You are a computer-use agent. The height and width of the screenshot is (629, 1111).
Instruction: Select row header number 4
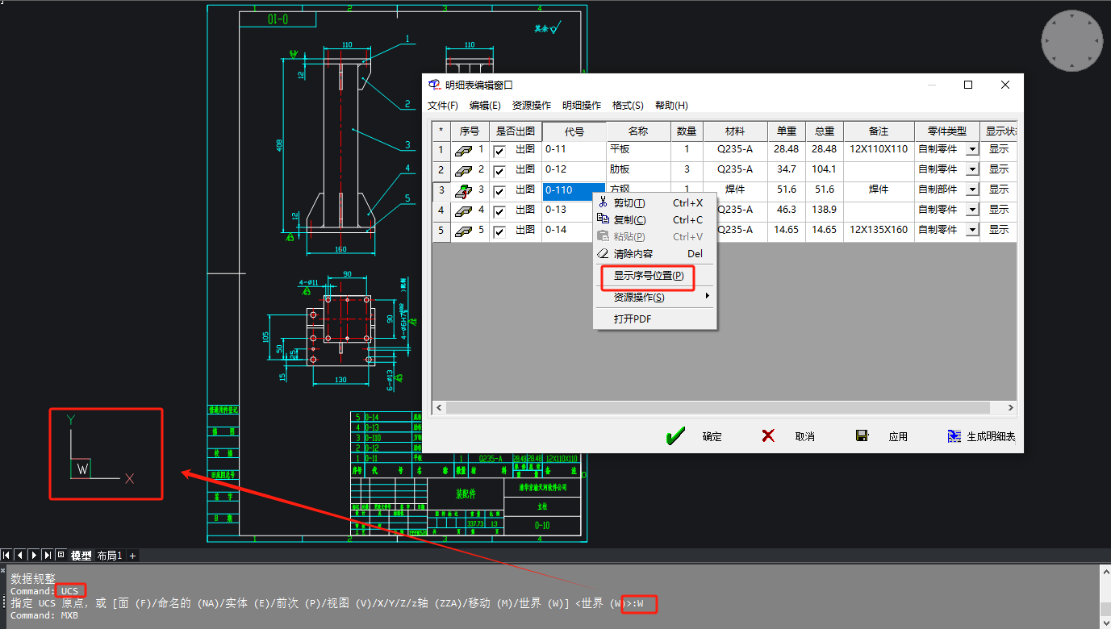click(441, 210)
